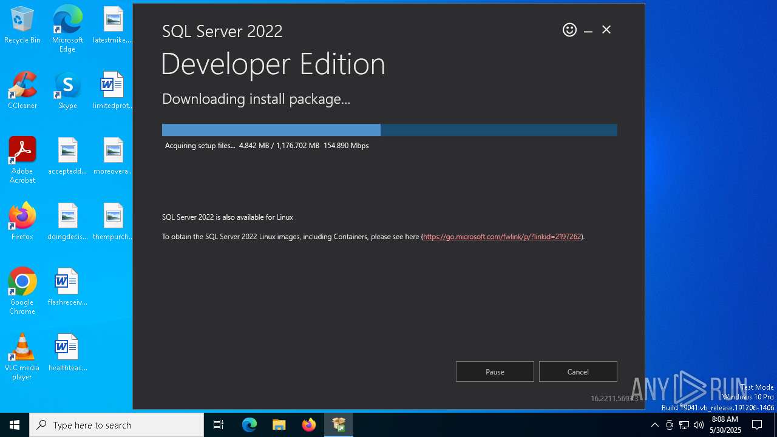Screen dimensions: 777x437
Task: Open the Recycle Bin desktop icon
Action: [22, 25]
